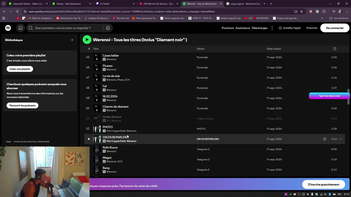Click the search magnifier icon in Spotify

[x=31, y=28]
